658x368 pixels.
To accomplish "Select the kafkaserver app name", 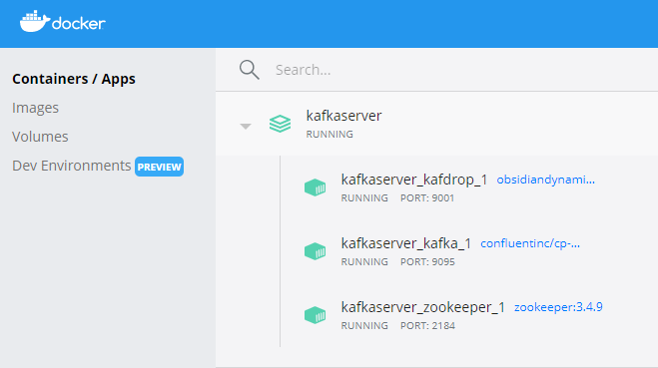I will click(343, 116).
